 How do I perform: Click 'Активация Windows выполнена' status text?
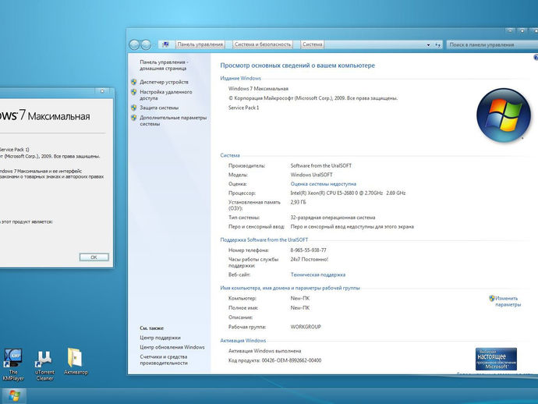(x=265, y=351)
